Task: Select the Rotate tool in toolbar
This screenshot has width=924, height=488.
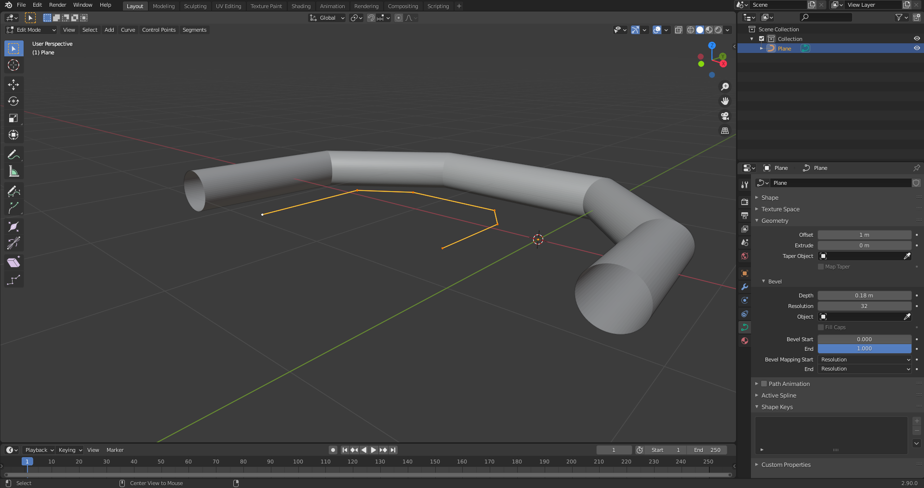Action: (13, 102)
